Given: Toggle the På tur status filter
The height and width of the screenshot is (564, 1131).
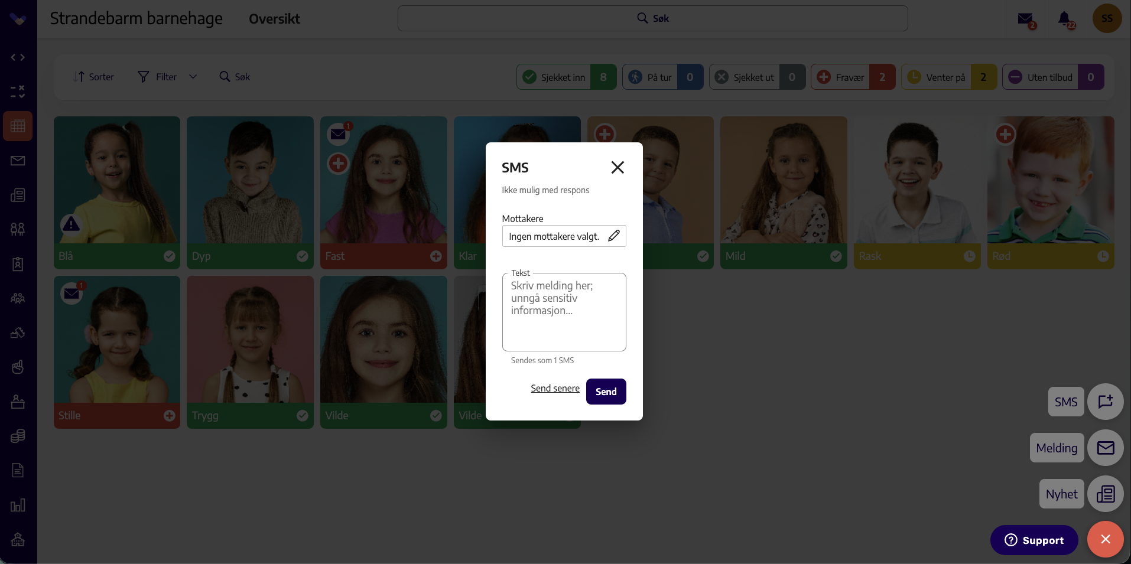Looking at the screenshot, I should (x=662, y=77).
